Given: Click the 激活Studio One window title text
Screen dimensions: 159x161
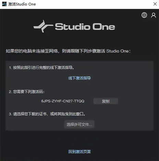Looking at the screenshot, I should (x=22, y=4).
